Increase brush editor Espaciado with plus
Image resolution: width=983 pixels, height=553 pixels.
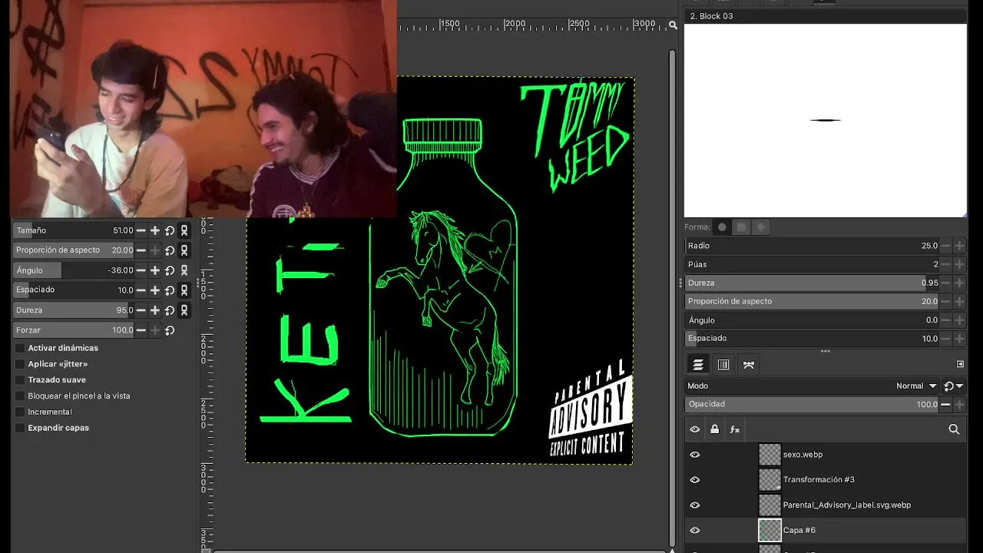pos(959,338)
